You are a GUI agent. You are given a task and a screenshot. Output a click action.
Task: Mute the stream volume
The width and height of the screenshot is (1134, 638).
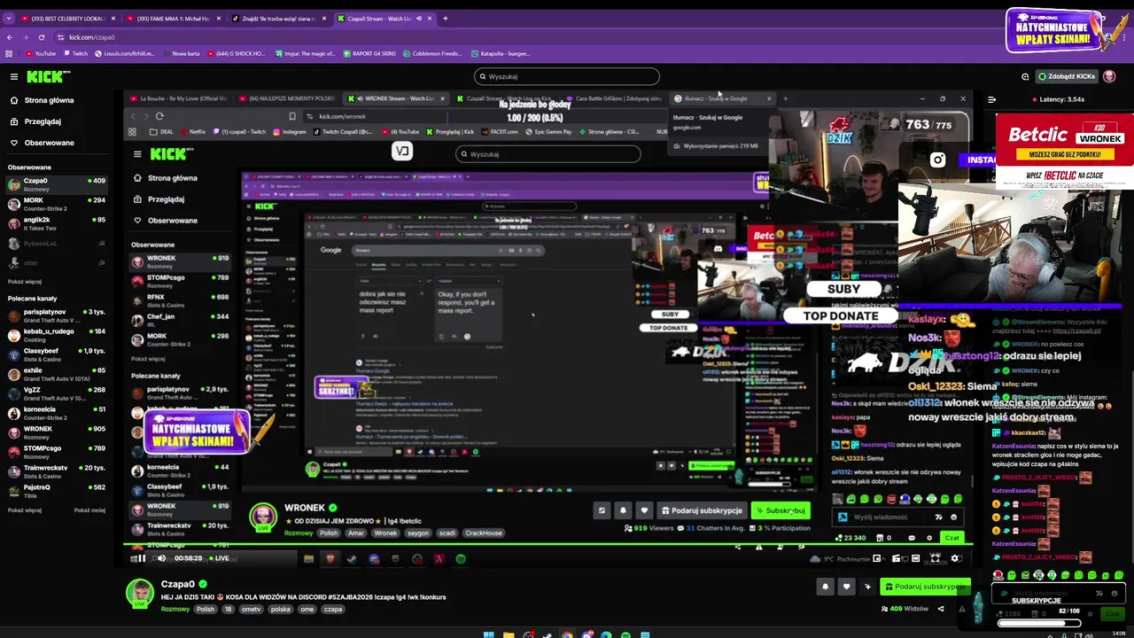[161, 558]
